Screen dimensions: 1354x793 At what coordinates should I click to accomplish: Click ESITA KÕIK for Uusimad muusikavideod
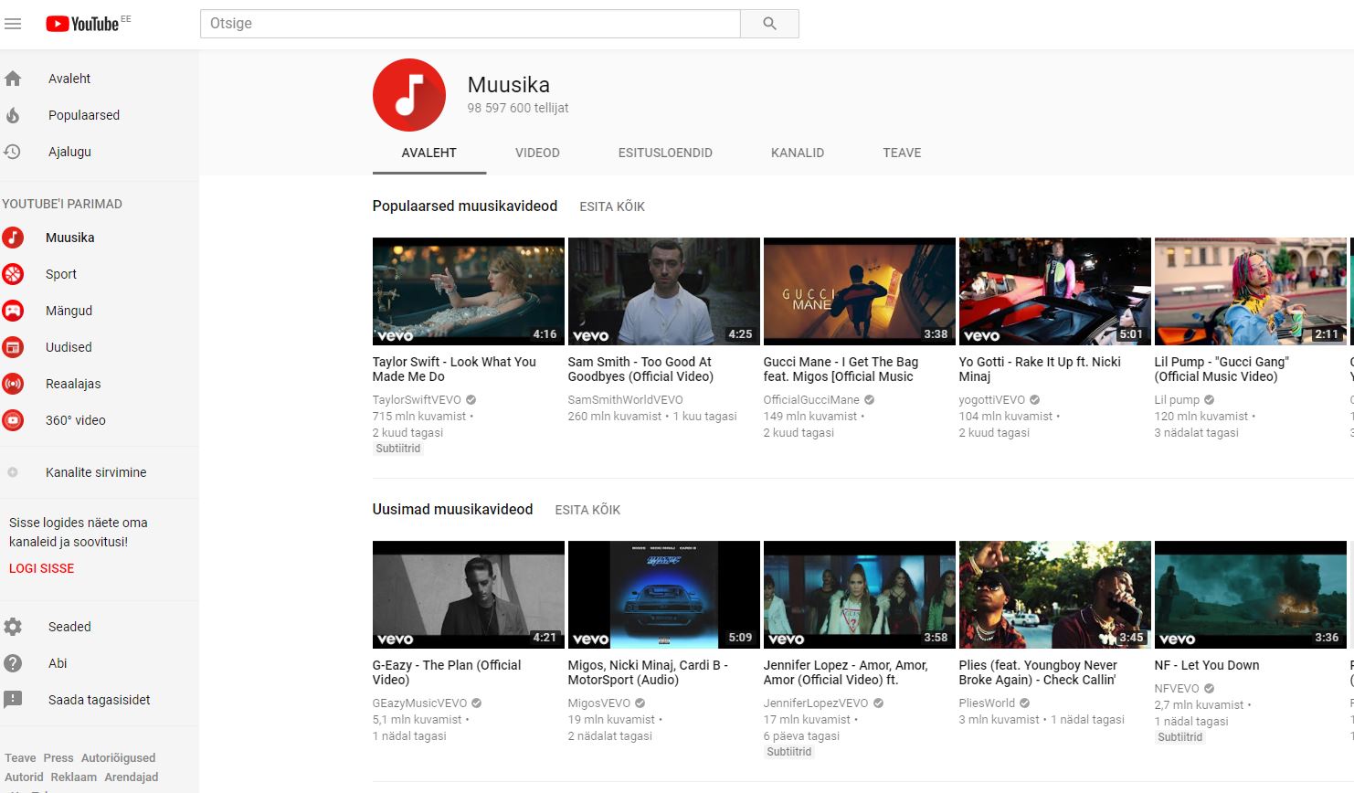pos(587,510)
